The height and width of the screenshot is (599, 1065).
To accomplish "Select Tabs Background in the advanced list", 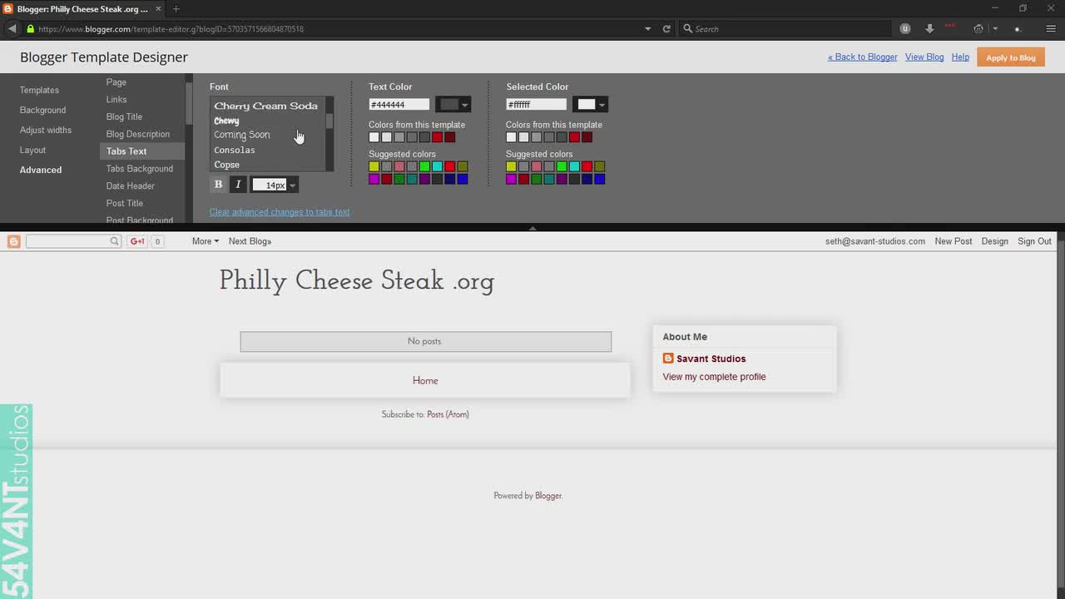I will point(140,169).
